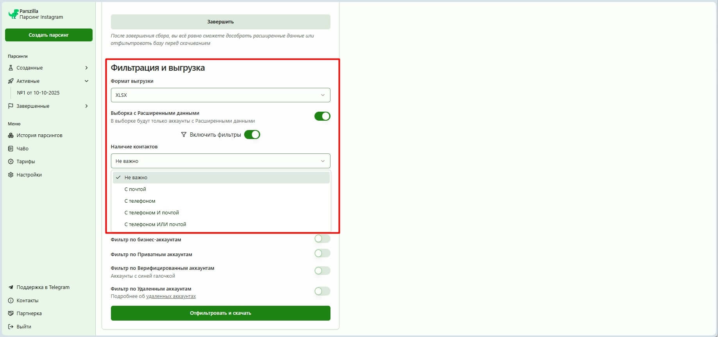Click the Формат выгрузки label
Image resolution: width=718 pixels, height=337 pixels.
pyautogui.click(x=132, y=81)
